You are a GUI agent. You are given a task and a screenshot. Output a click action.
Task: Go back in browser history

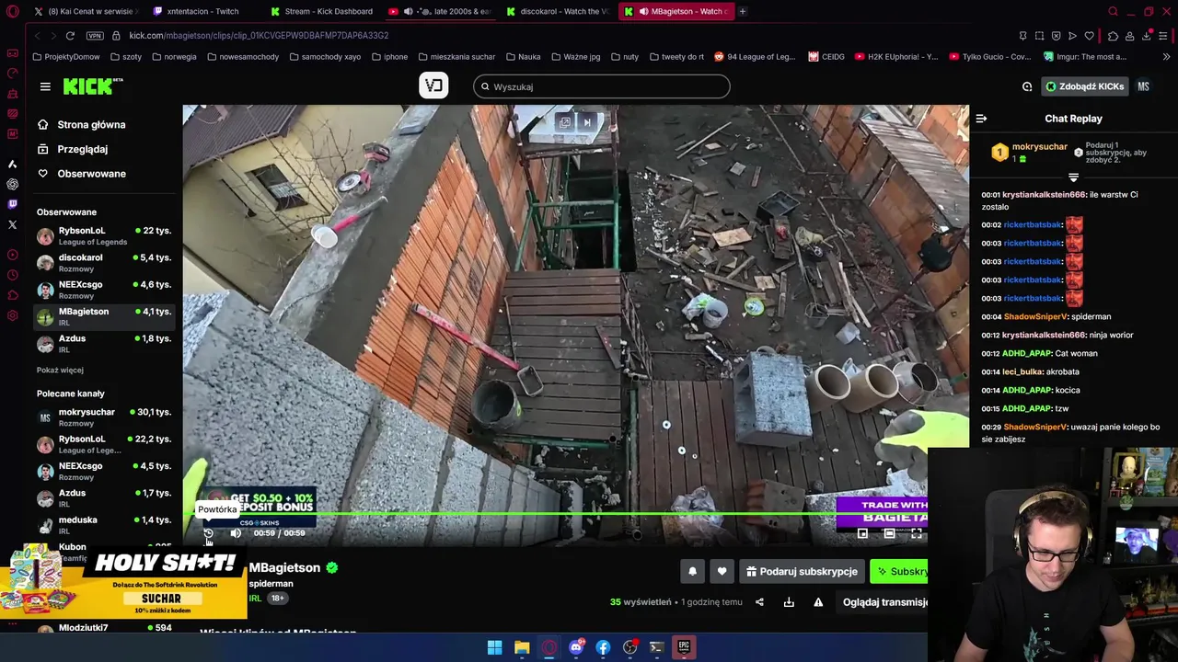tap(37, 35)
